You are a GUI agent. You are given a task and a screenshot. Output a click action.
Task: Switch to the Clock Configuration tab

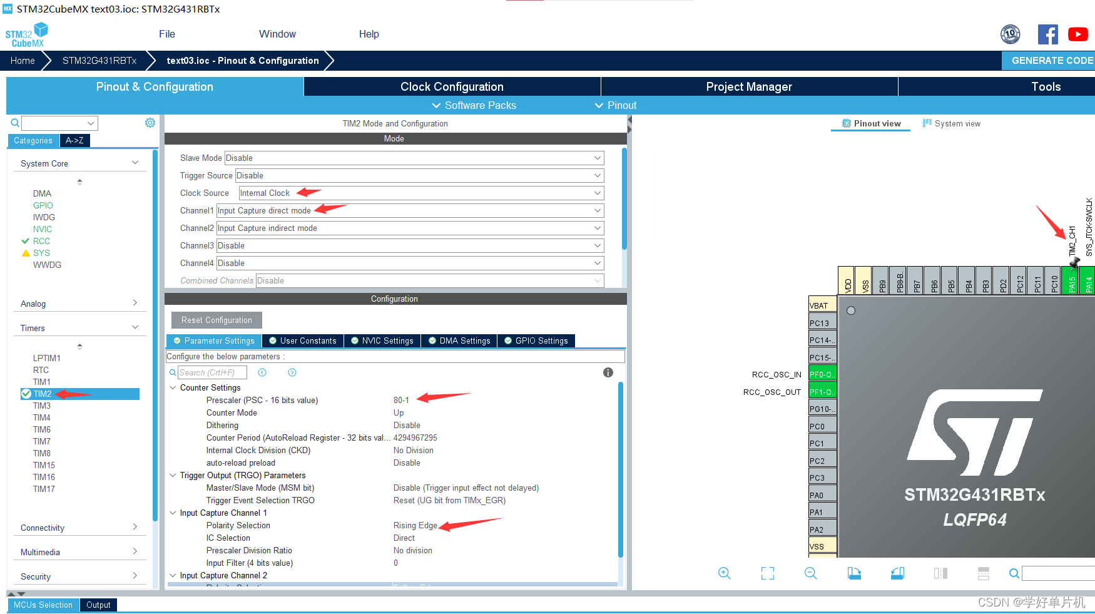tap(452, 86)
